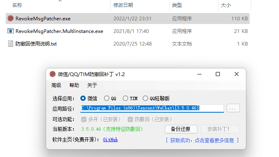Toggle the 多开（已安装）checkbox
279x157 pixels.
(84, 120)
